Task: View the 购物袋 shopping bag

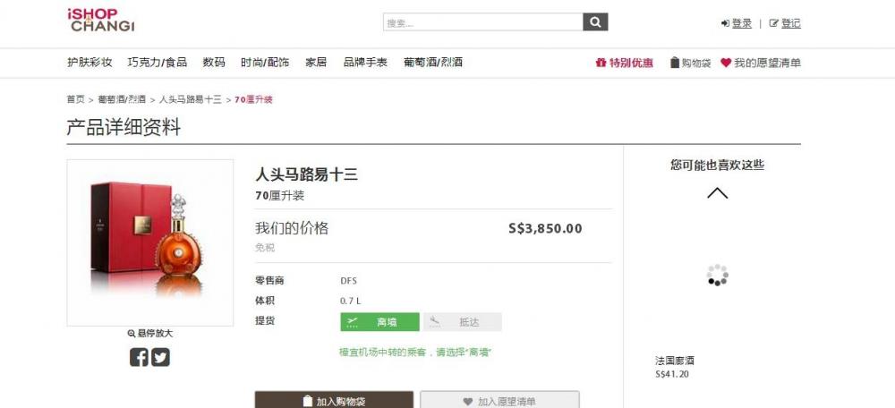Action: [691, 63]
